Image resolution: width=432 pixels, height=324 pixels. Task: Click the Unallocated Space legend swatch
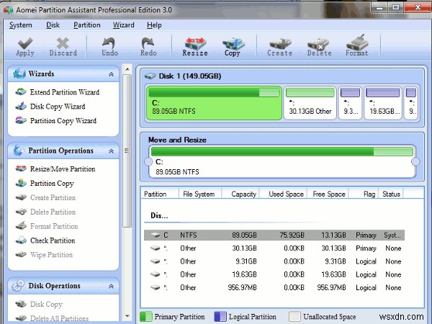click(x=294, y=317)
